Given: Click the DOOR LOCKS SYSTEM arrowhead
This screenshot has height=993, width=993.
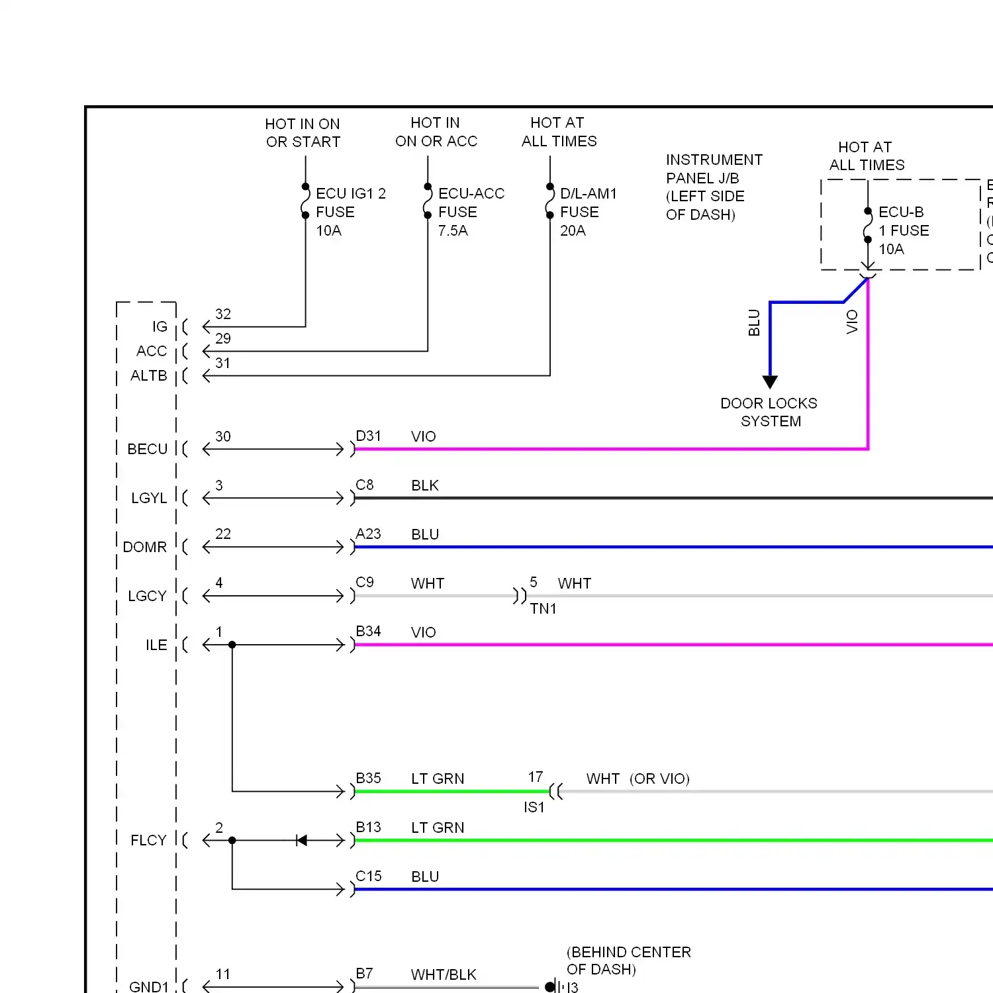Looking at the screenshot, I should pos(770,382).
